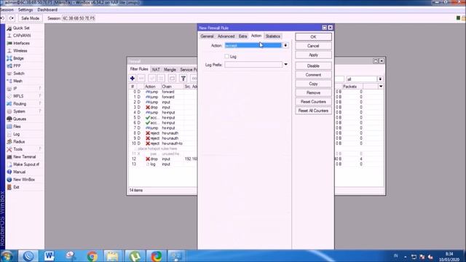The image size is (466, 262).
Task: Expand Tools submenu
Action: (17, 149)
